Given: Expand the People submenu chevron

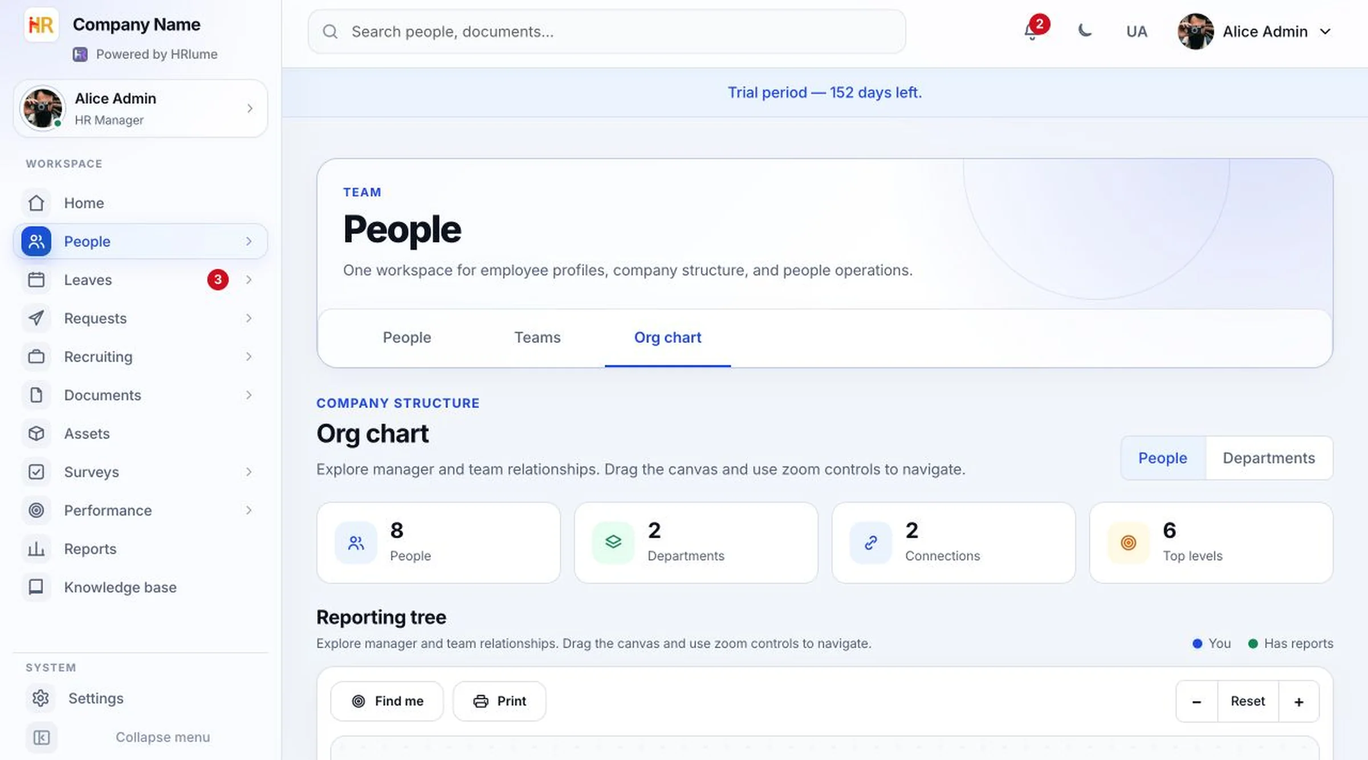Looking at the screenshot, I should click(x=249, y=242).
